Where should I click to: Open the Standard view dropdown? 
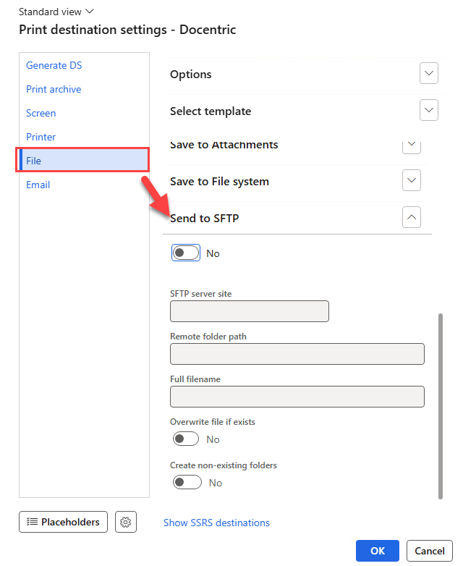pos(56,12)
